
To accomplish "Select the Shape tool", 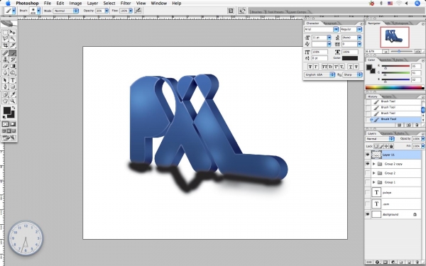I will click(13, 87).
